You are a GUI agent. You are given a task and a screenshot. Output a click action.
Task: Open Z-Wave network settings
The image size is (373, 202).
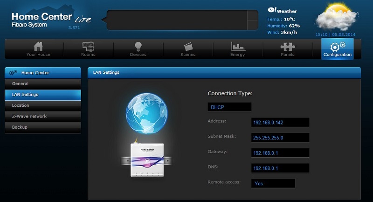(x=43, y=117)
